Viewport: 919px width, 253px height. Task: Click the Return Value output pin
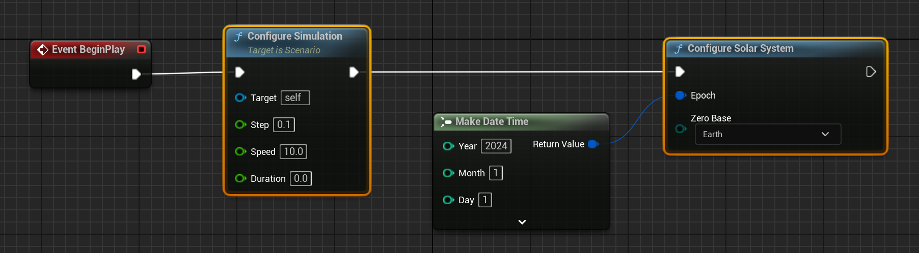592,144
